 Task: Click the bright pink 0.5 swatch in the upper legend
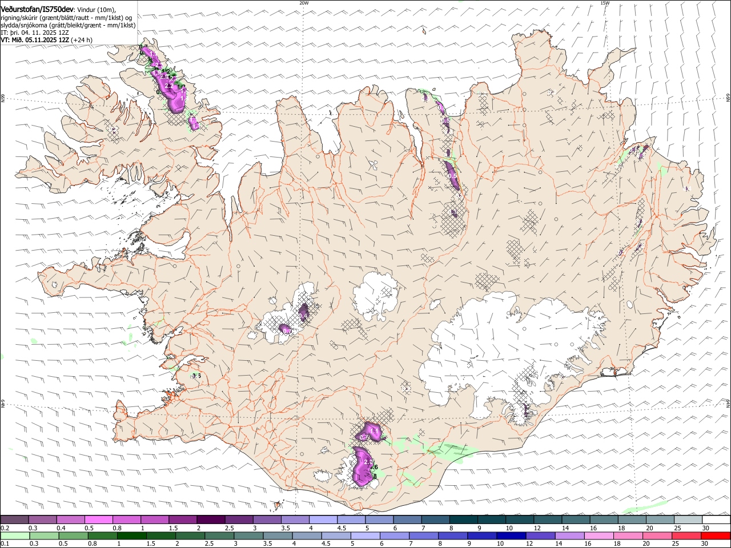coord(98,519)
